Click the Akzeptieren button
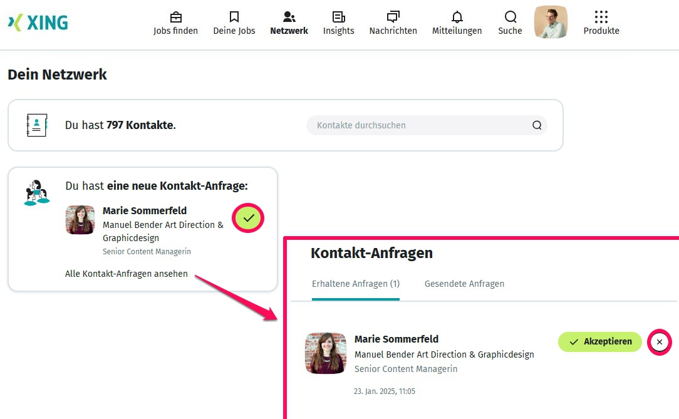Viewport: 679px width, 419px height. click(x=599, y=342)
